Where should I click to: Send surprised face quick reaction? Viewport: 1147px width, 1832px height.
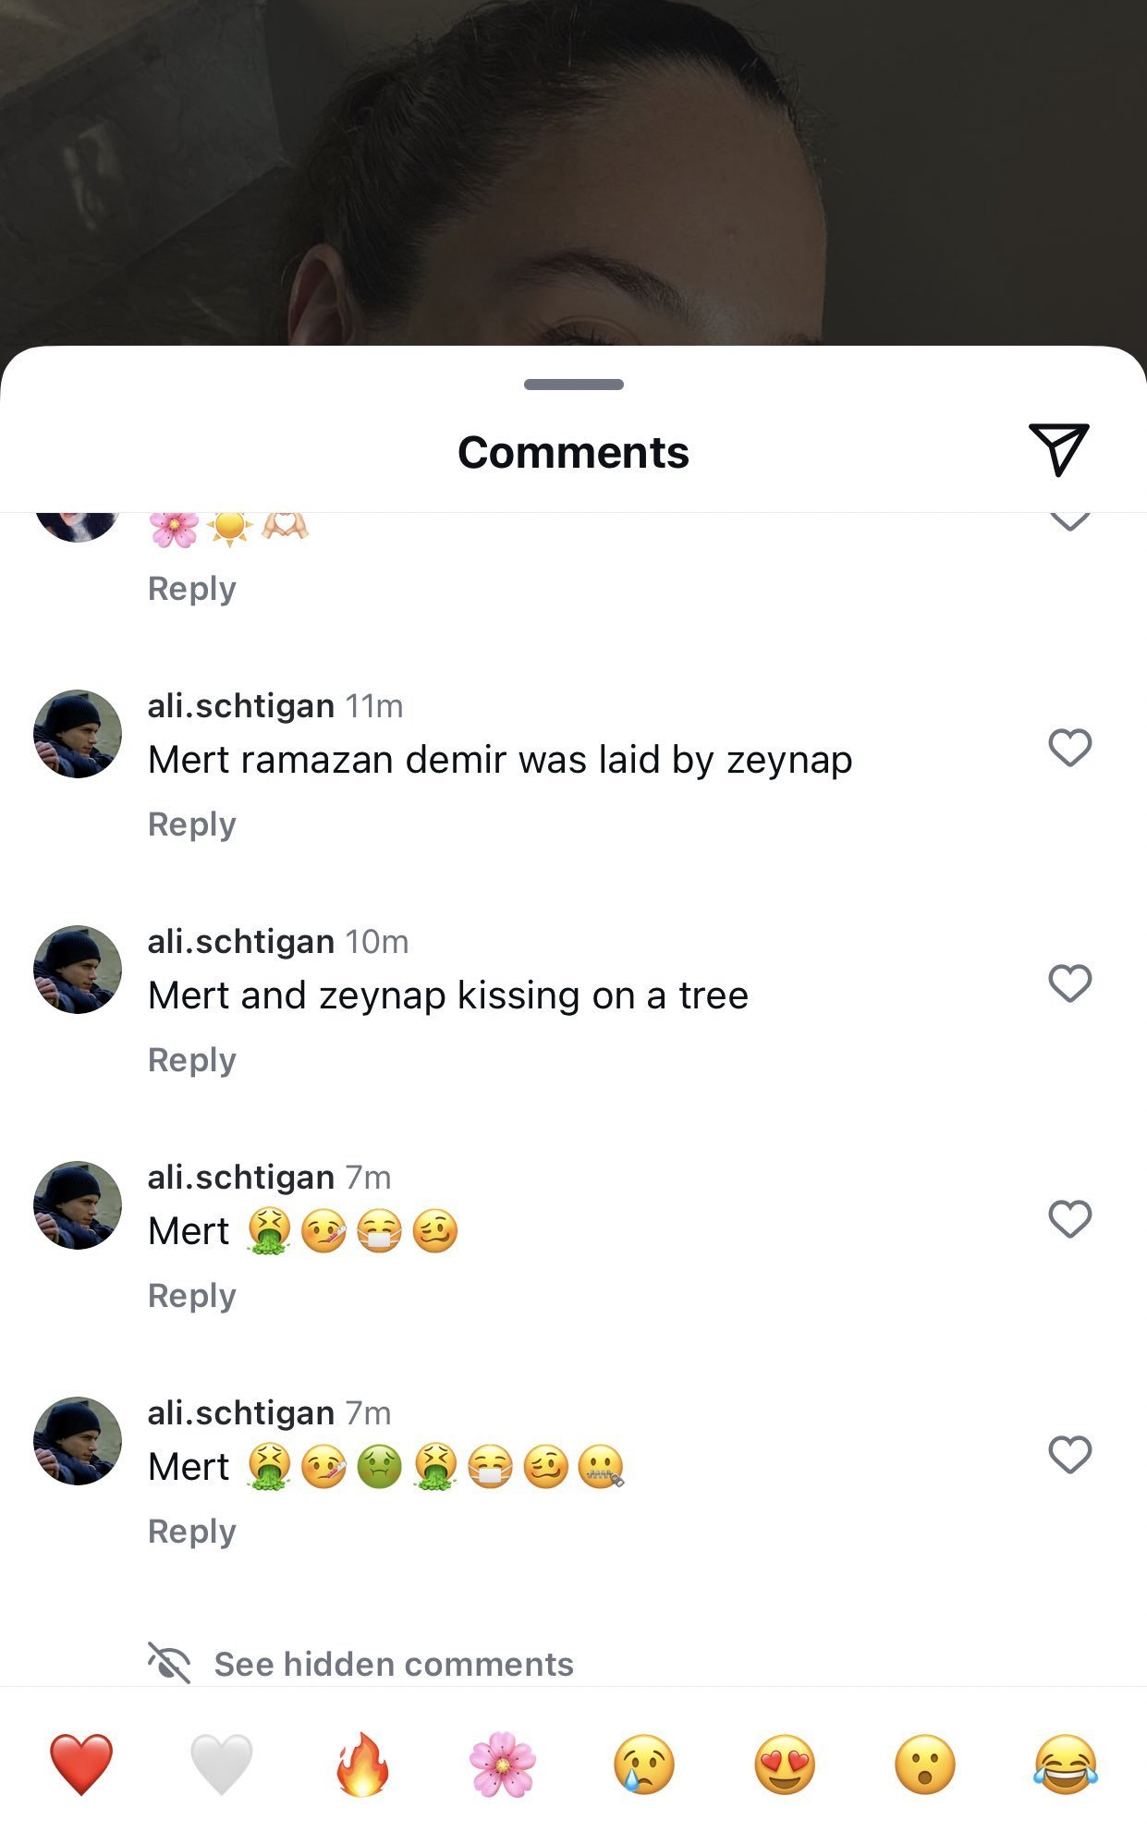tap(925, 1764)
